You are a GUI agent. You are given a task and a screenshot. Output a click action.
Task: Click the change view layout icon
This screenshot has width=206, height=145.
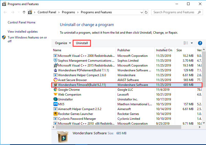click(x=186, y=43)
